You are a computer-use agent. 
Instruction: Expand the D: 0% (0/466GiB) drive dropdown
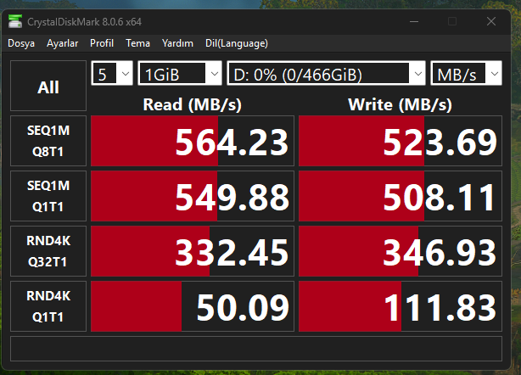326,73
